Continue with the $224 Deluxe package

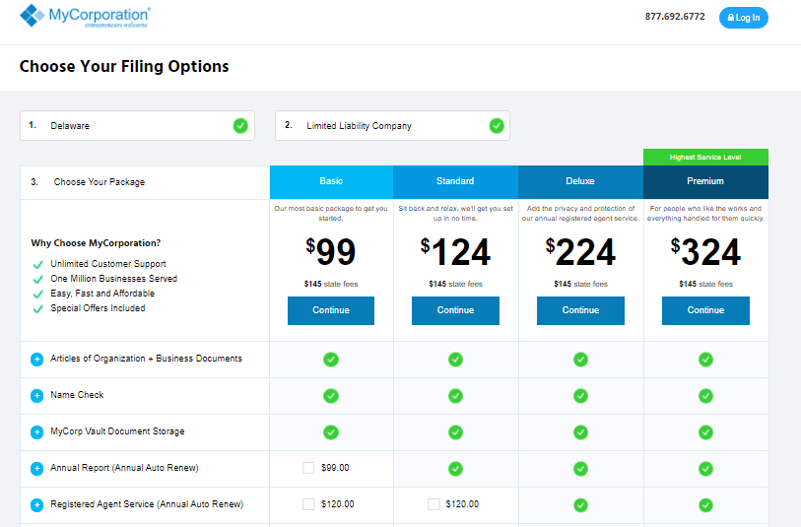(581, 310)
